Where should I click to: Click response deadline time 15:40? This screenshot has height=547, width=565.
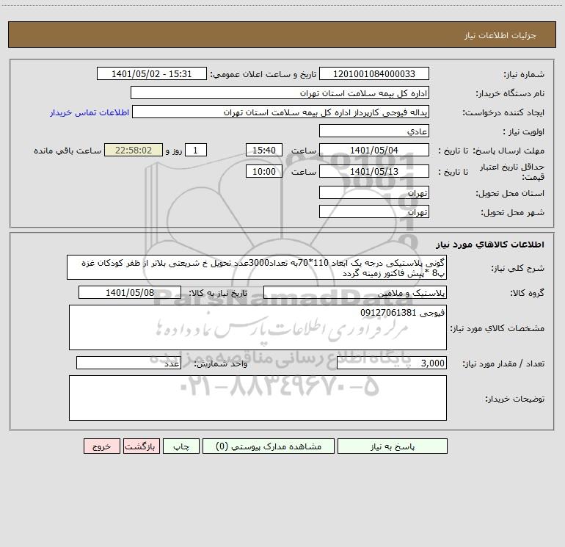click(263, 151)
